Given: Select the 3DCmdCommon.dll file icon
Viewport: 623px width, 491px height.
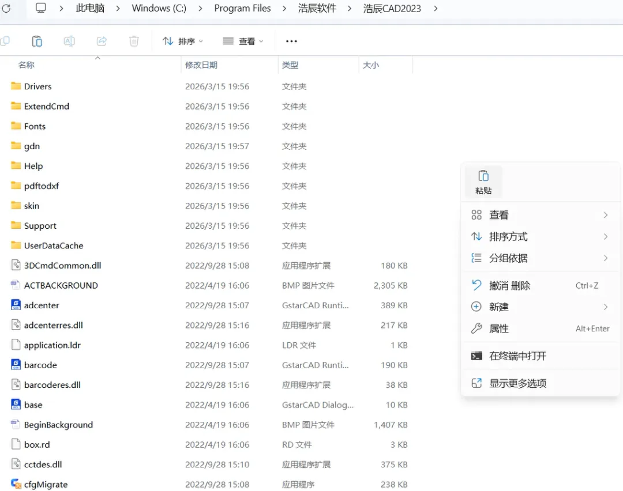Looking at the screenshot, I should [x=16, y=265].
